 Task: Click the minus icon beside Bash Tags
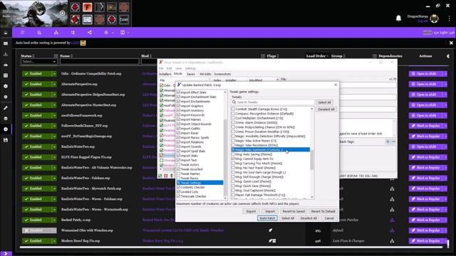click(393, 142)
